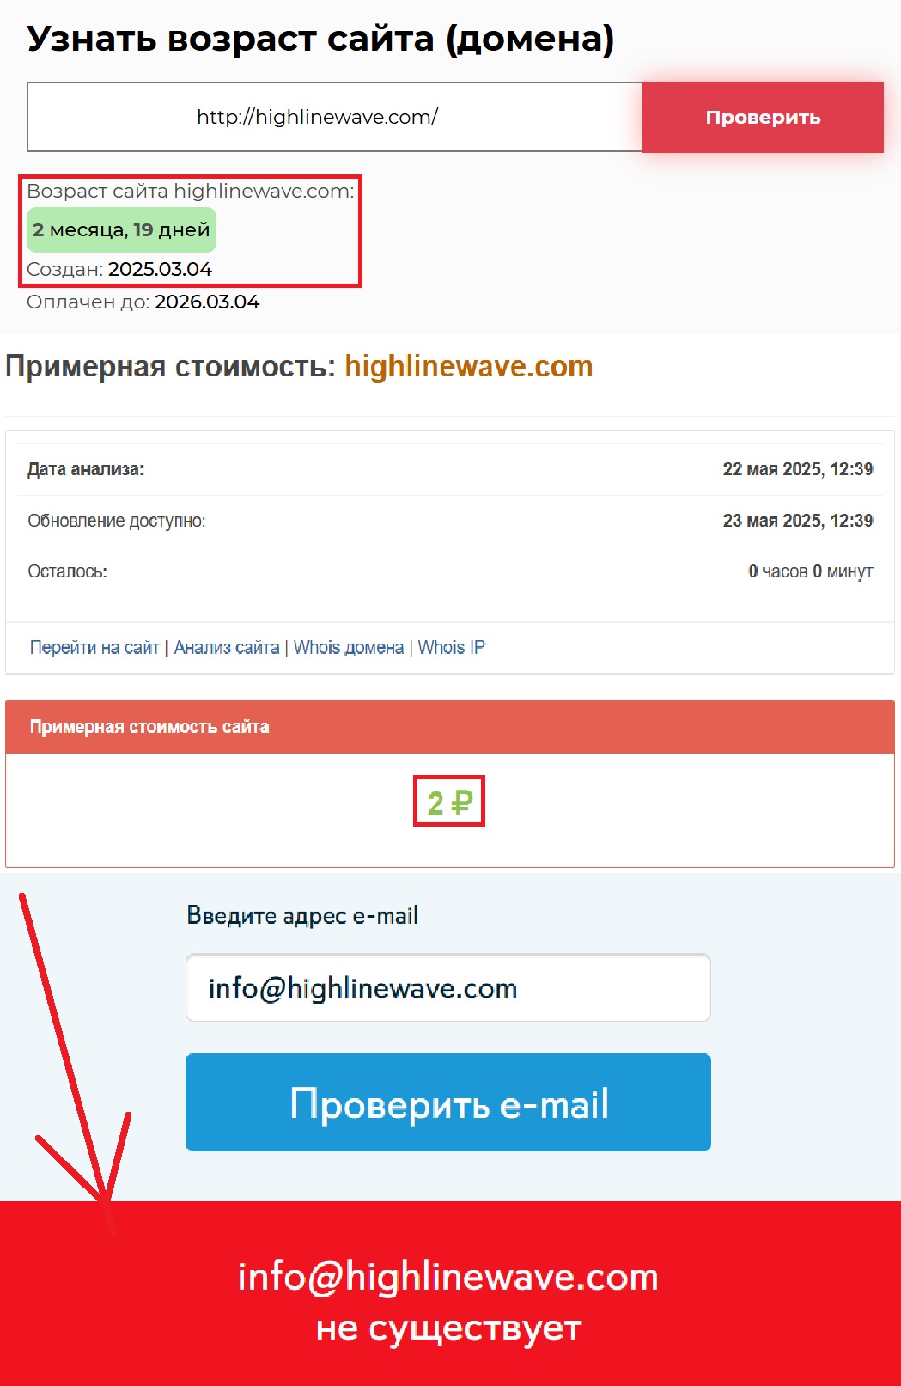Image resolution: width=901 pixels, height=1386 pixels.
Task: Open the Whois IP link
Action: [452, 647]
